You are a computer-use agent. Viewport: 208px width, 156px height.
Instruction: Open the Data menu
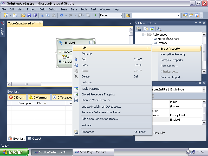click(x=74, y=9)
